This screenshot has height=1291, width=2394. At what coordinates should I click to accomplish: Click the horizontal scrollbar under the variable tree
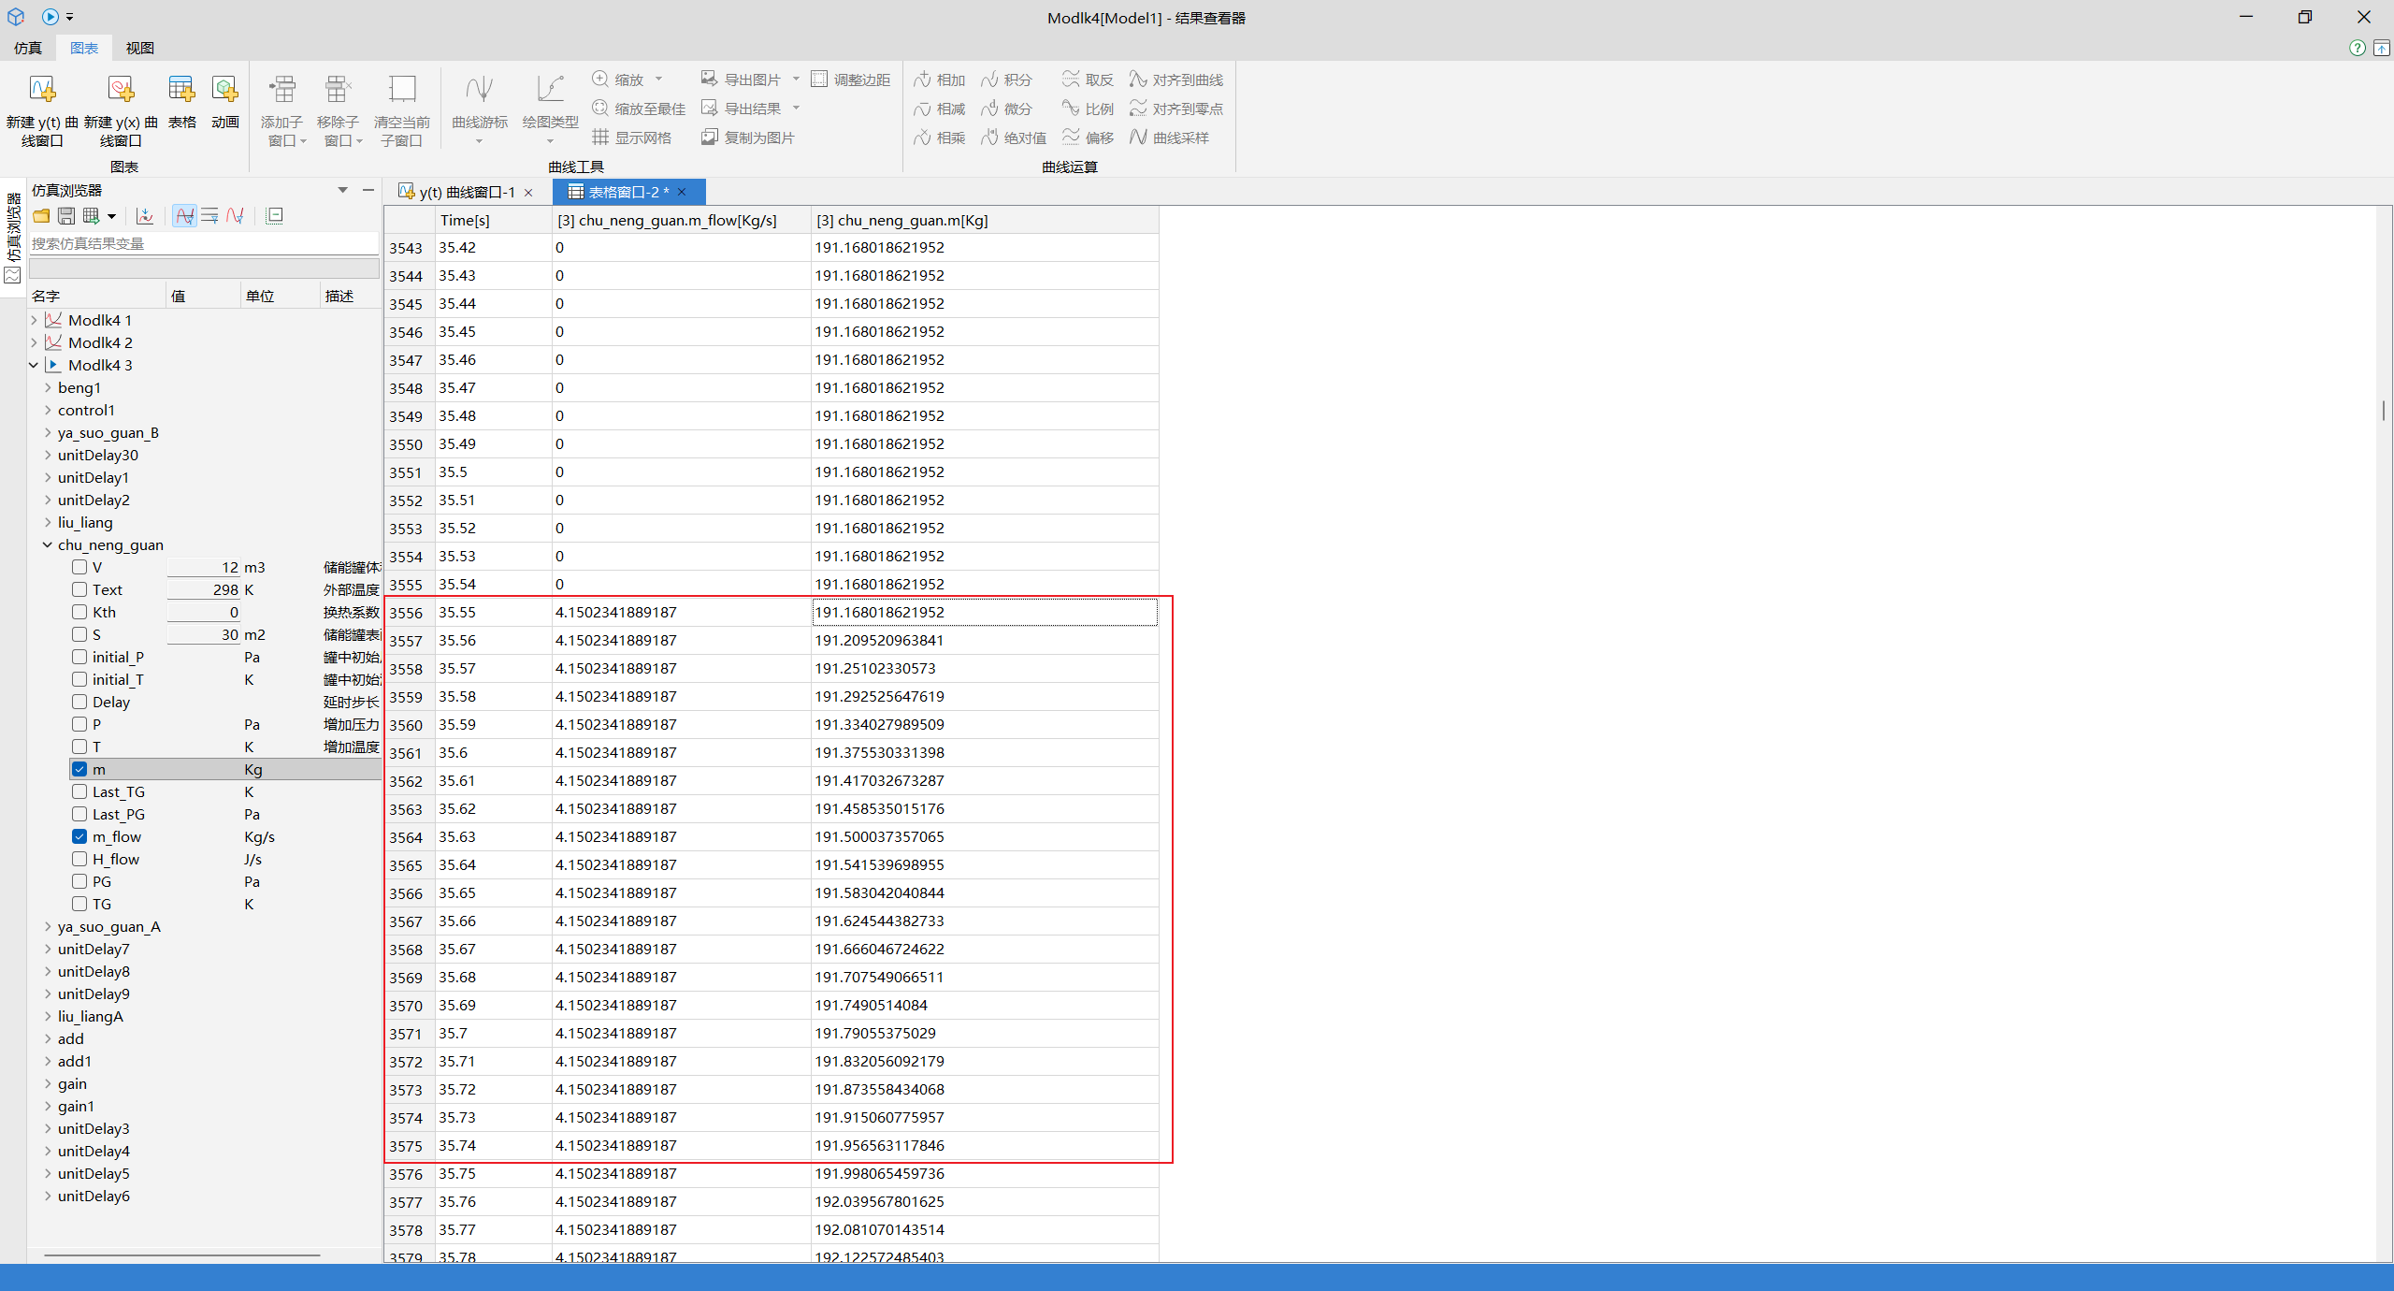[182, 1255]
